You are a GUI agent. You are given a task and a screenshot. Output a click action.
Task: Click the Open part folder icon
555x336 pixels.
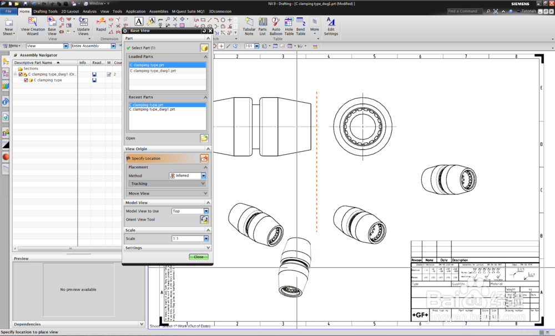click(x=204, y=138)
